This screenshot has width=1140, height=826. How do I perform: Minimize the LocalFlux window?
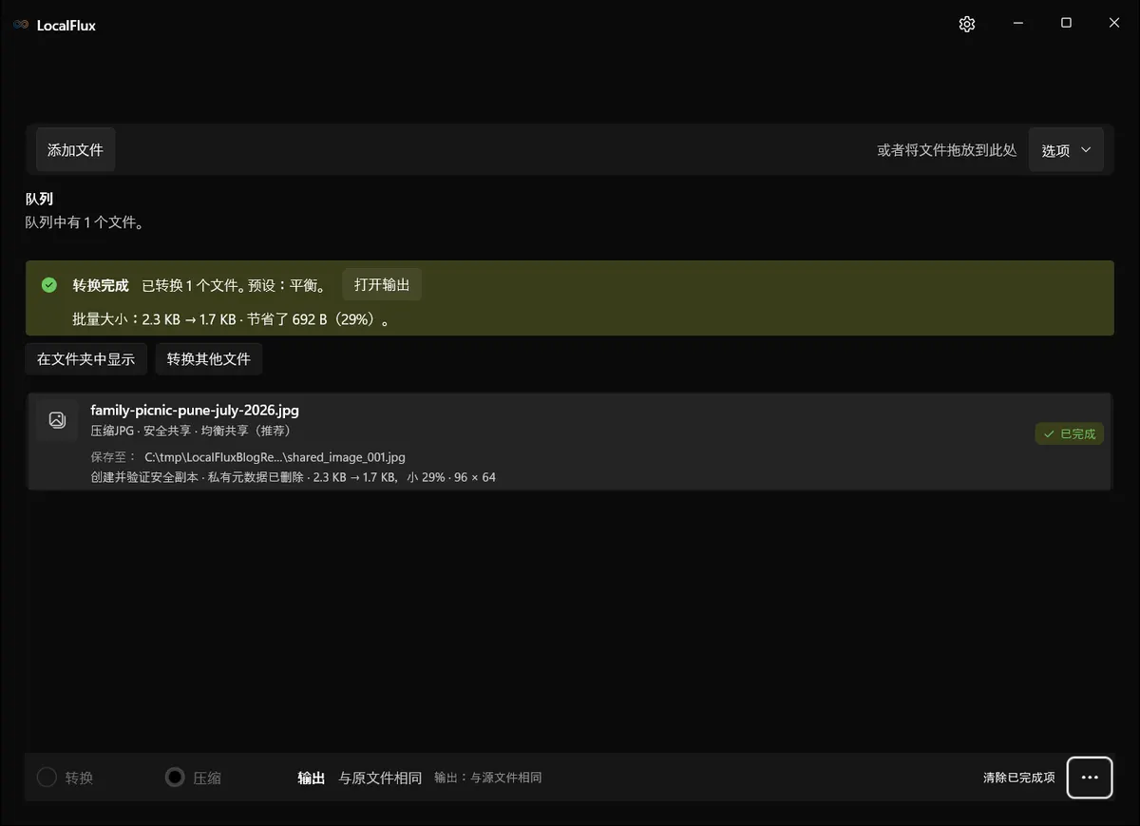click(1017, 24)
